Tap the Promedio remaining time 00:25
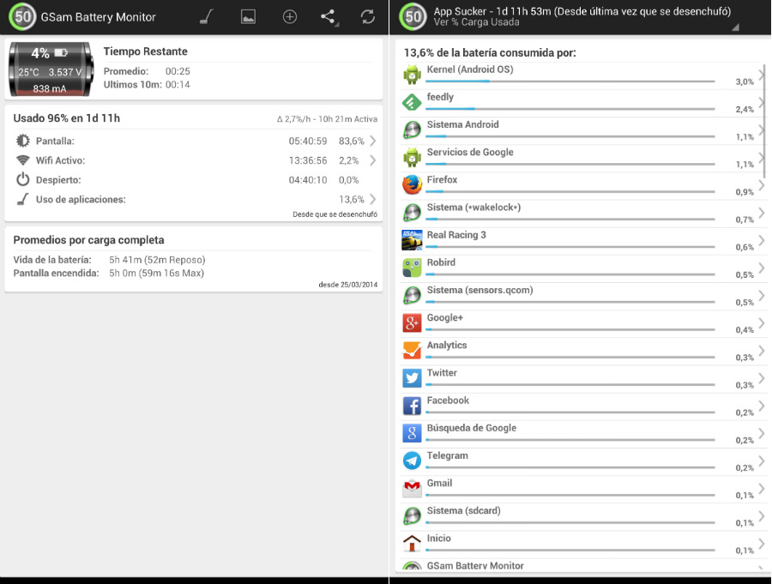 pyautogui.click(x=178, y=71)
